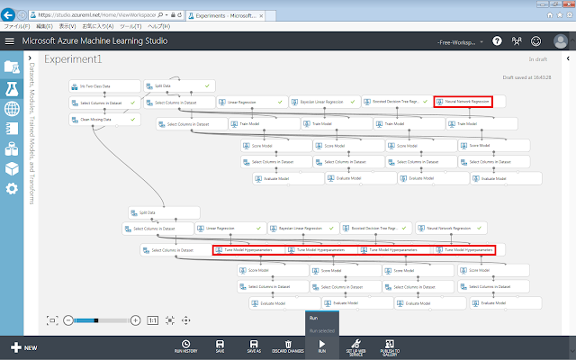Image resolution: width=576 pixels, height=360 pixels.
Task: Open the hamburger navigation menu
Action: pos(10,40)
